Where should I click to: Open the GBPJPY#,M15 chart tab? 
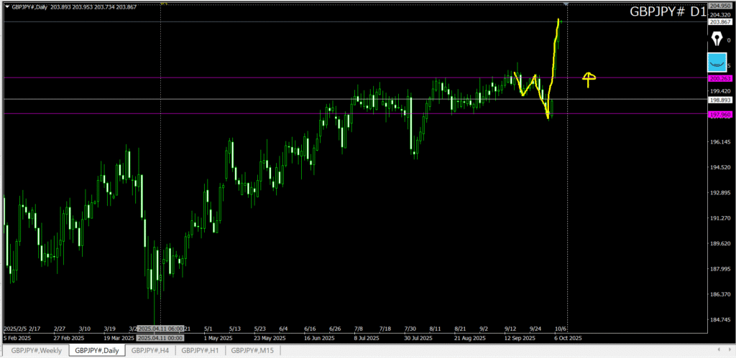click(253, 350)
